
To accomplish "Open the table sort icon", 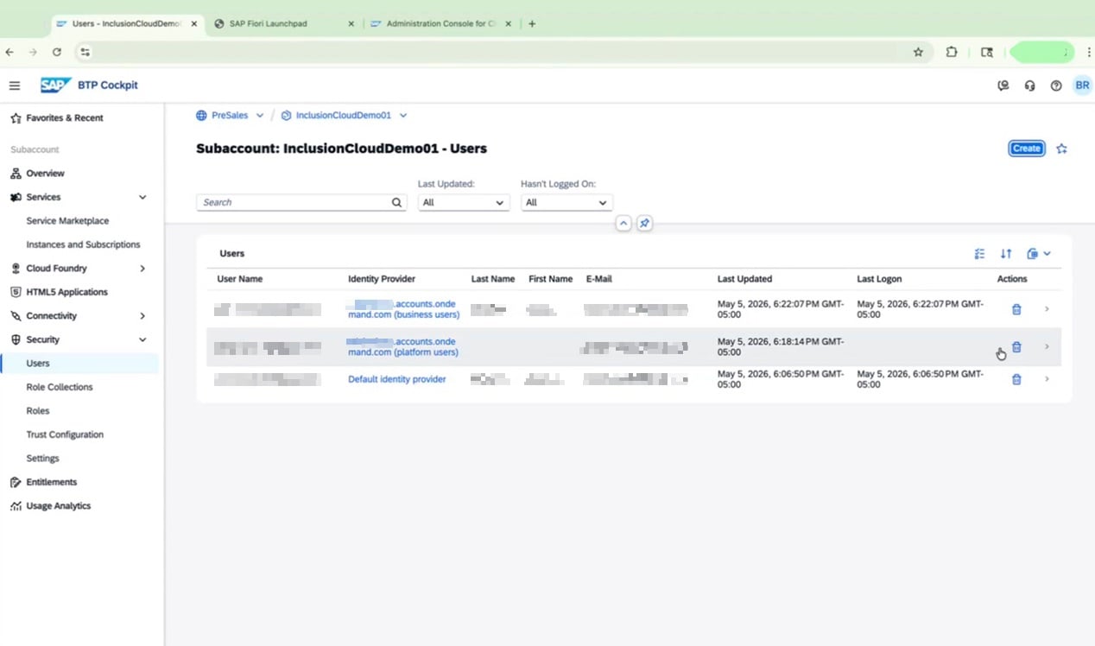I will (1006, 254).
